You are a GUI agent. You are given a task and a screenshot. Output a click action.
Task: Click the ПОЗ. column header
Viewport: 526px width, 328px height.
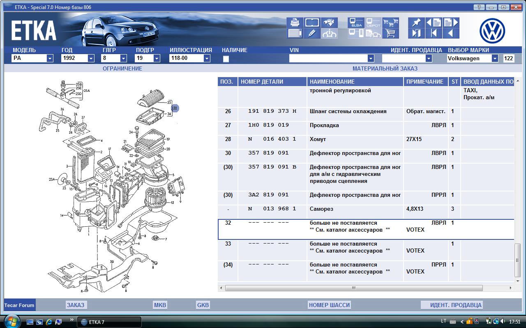pyautogui.click(x=228, y=82)
